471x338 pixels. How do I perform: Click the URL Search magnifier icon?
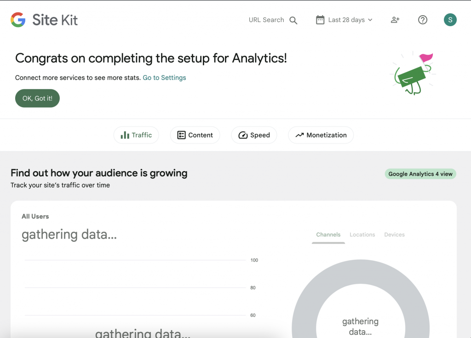pyautogui.click(x=293, y=20)
